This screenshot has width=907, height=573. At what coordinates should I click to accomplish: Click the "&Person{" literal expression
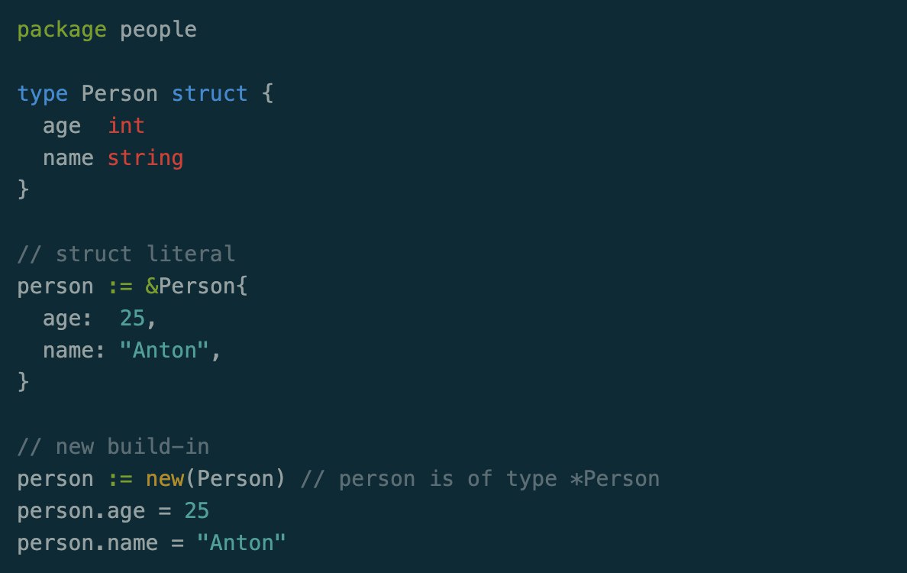[x=196, y=286]
